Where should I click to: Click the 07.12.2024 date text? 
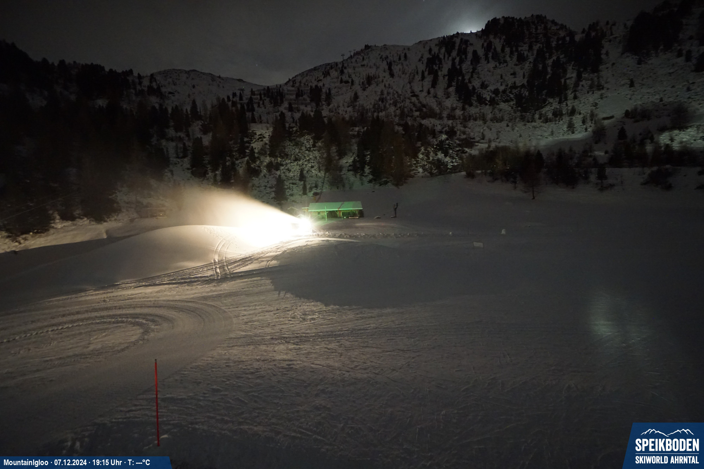[x=70, y=462]
